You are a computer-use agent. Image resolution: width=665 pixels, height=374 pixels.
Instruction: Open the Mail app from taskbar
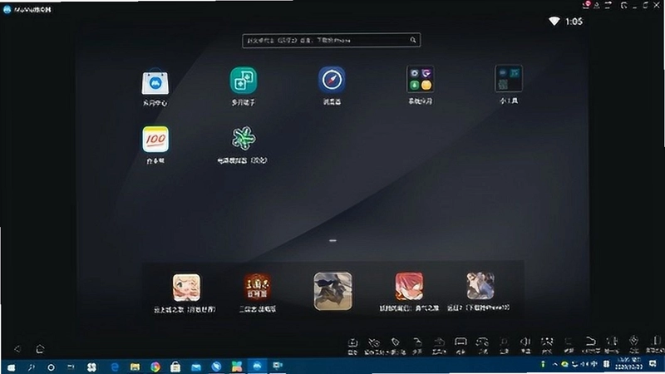(x=196, y=367)
